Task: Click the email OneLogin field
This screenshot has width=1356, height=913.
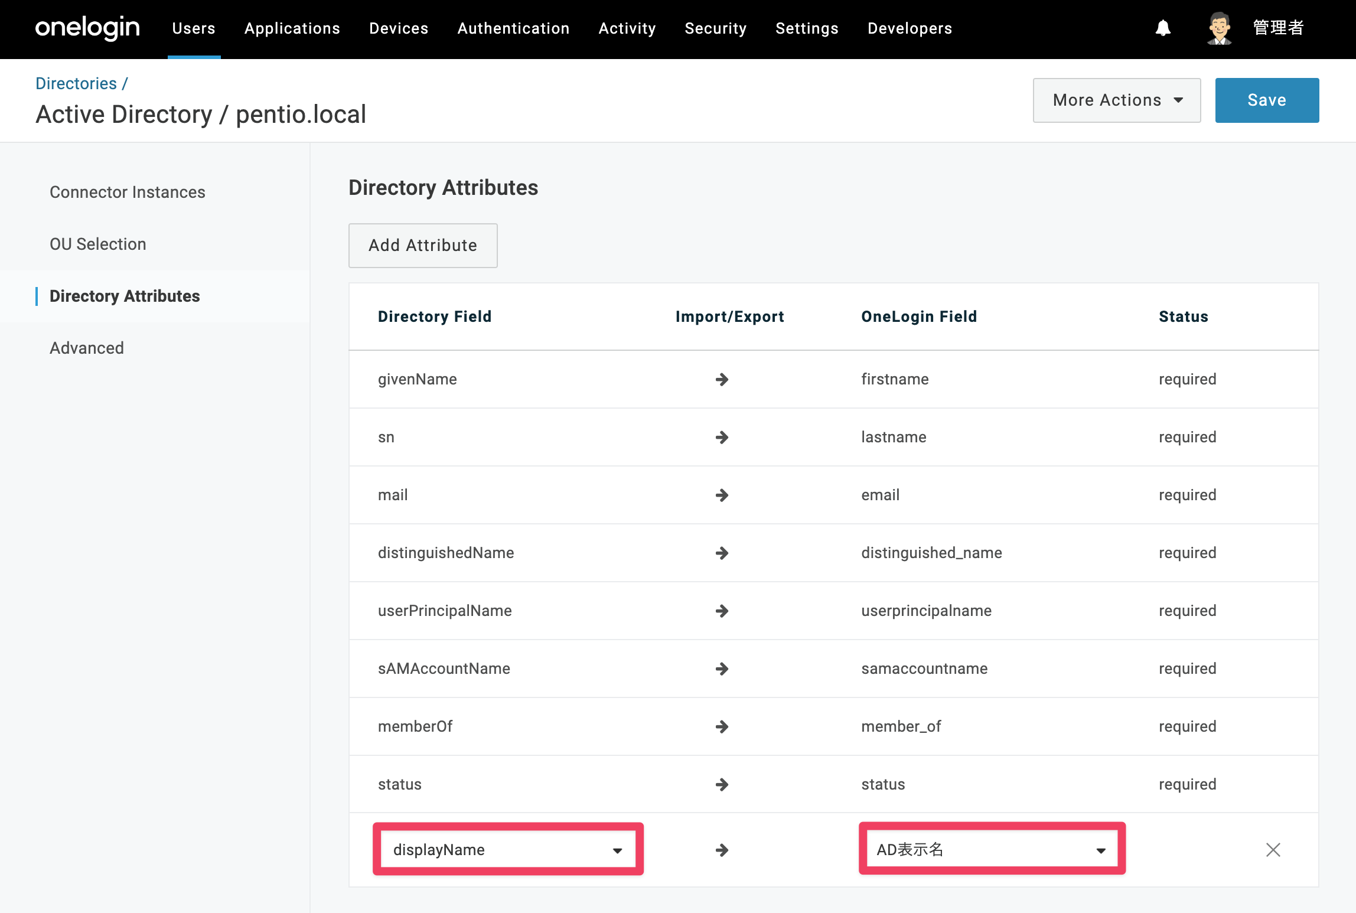Action: [881, 495]
